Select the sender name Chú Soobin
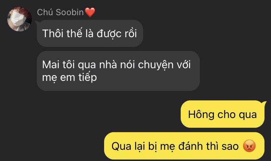 coord(60,12)
